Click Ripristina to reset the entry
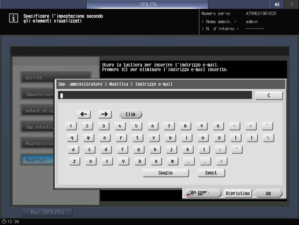 (x=238, y=193)
